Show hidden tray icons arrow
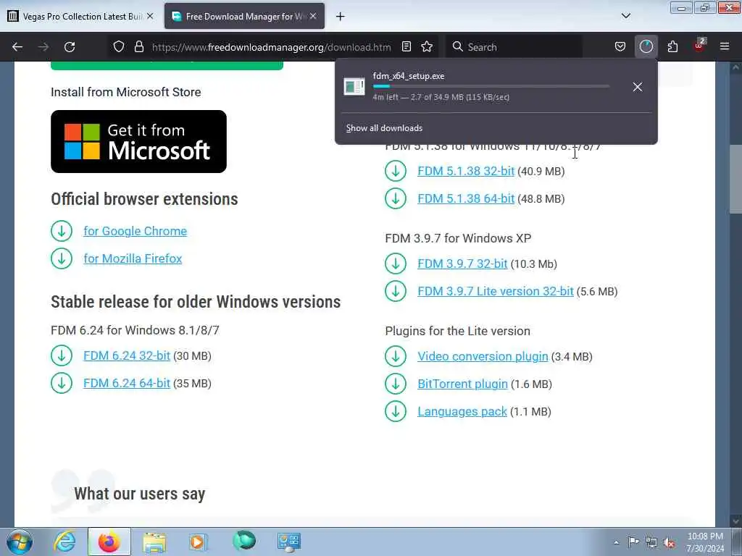 coord(616,543)
